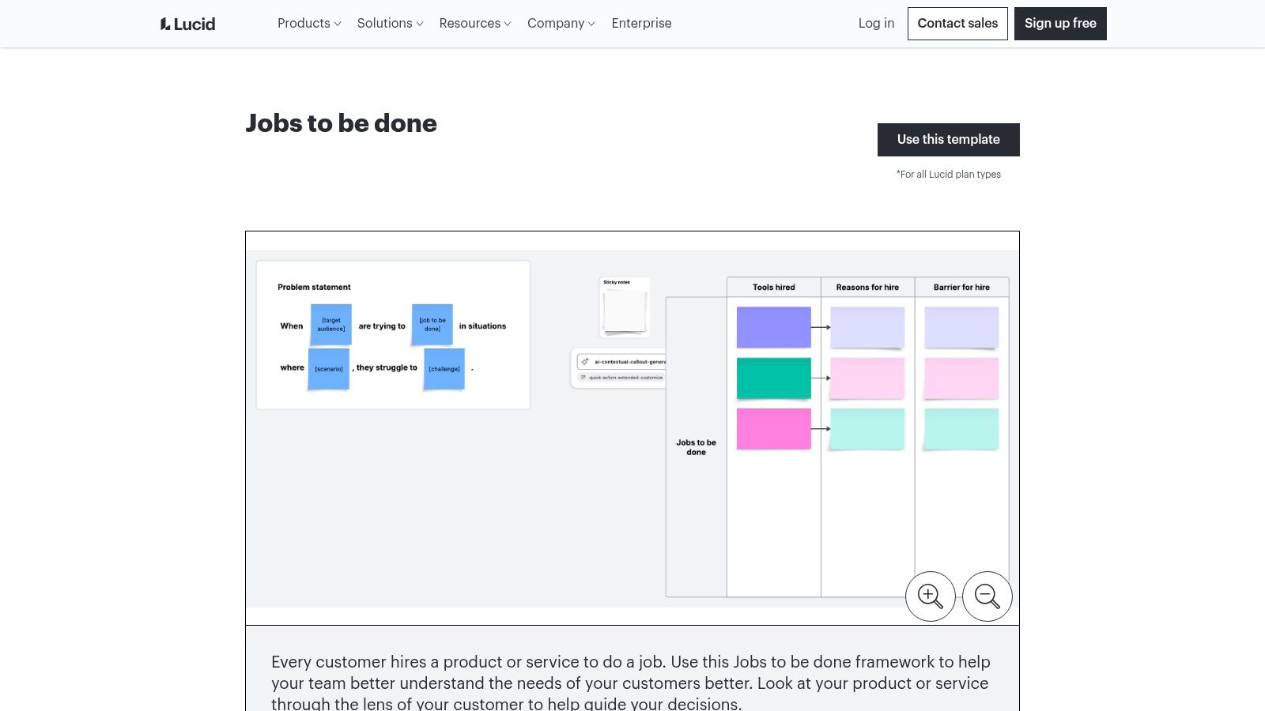This screenshot has width=1265, height=711.
Task: Expand the Resources menu chevron
Action: 508,24
